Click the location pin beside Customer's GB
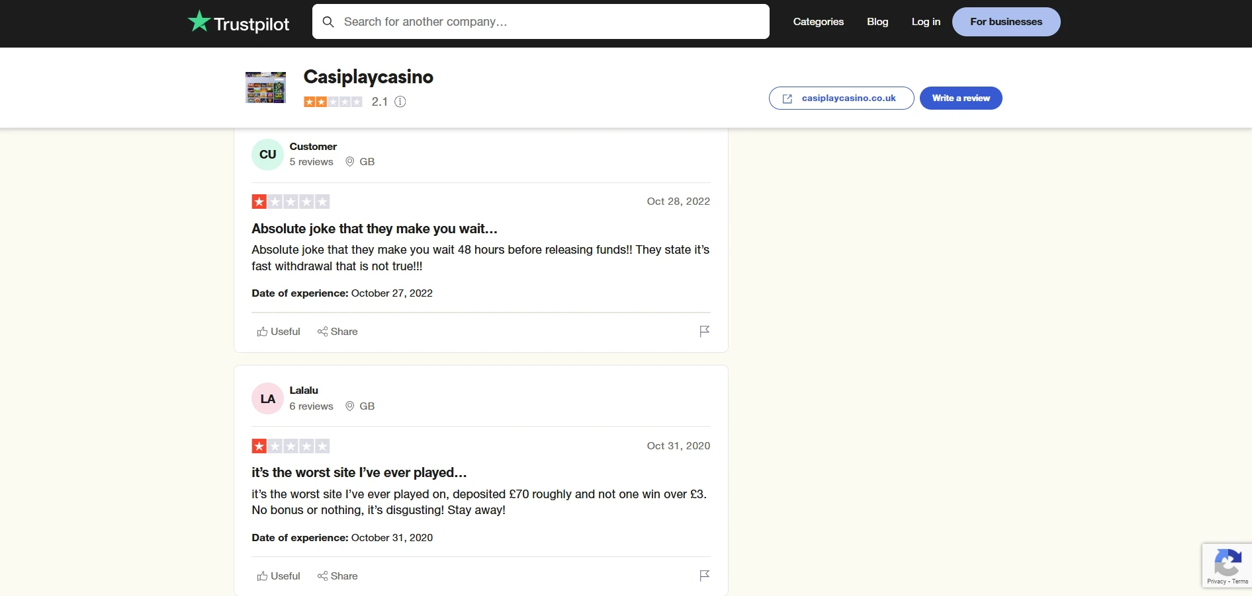1252x596 pixels. (350, 162)
